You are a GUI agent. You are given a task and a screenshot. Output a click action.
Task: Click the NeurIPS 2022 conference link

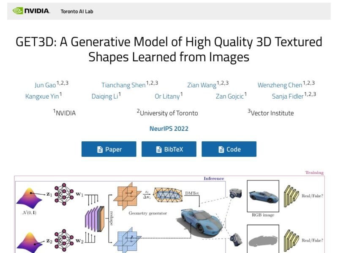click(169, 129)
